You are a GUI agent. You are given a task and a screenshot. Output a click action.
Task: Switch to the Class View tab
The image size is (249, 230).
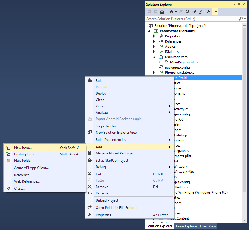[208, 226]
